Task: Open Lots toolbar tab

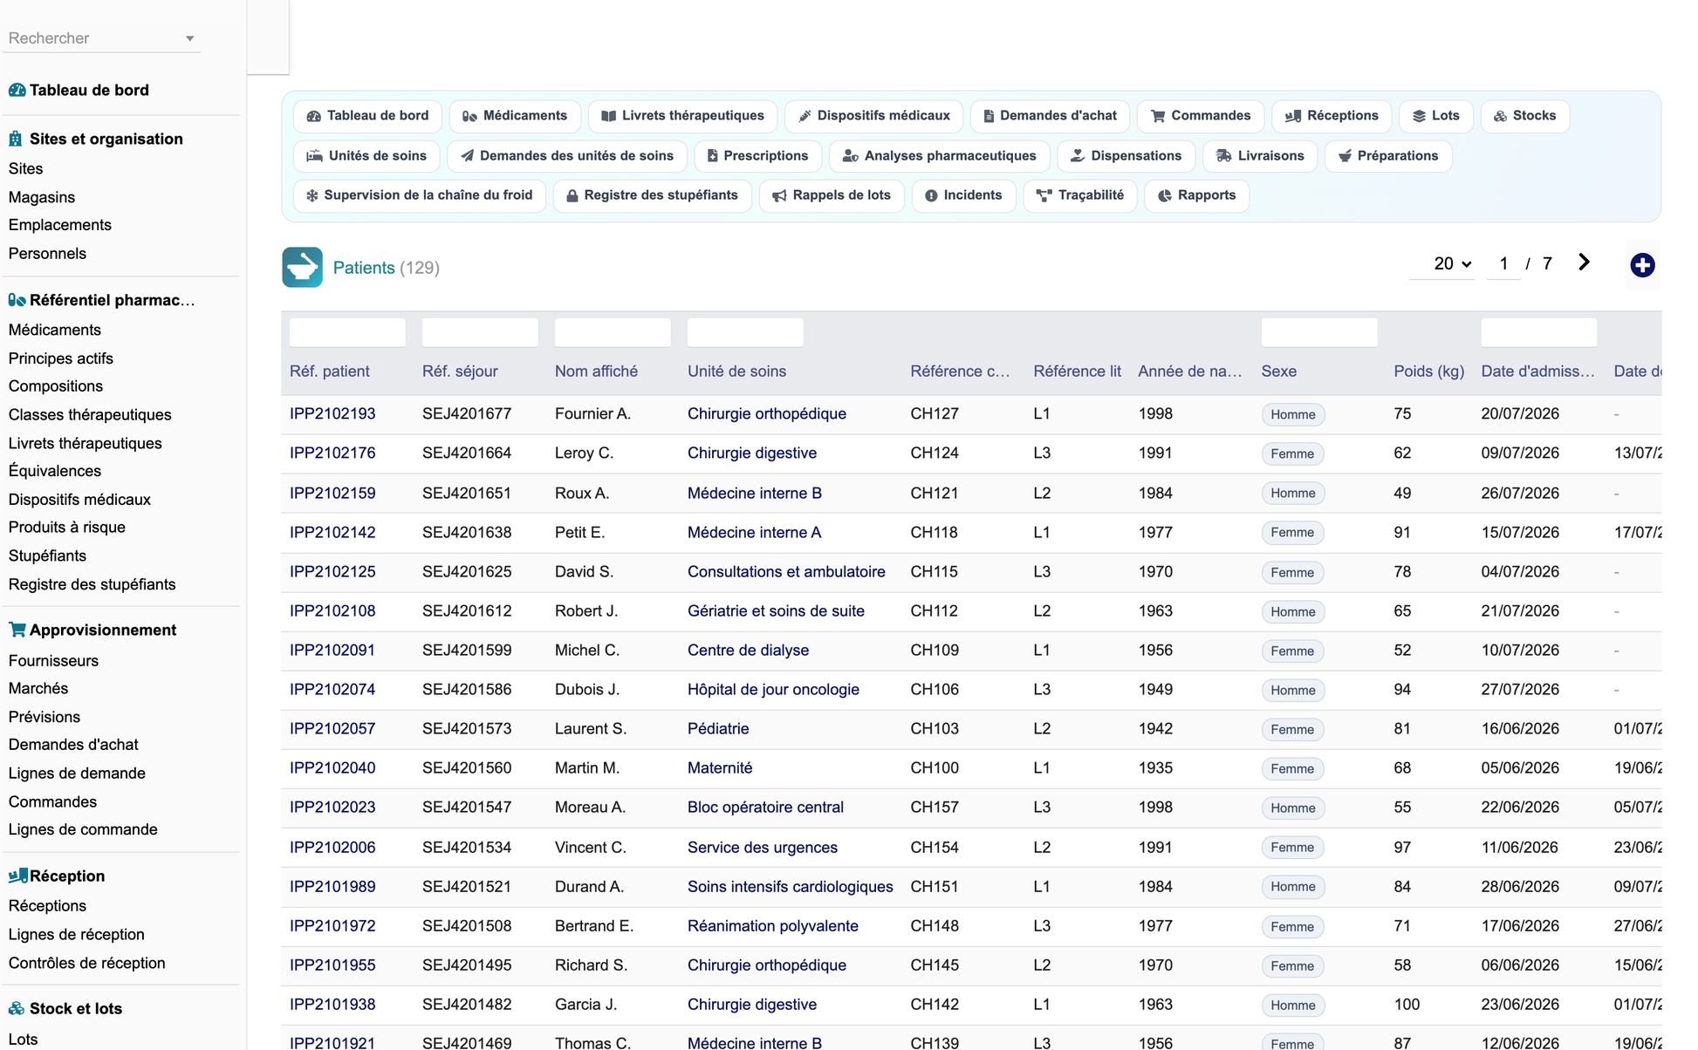Action: (1436, 116)
